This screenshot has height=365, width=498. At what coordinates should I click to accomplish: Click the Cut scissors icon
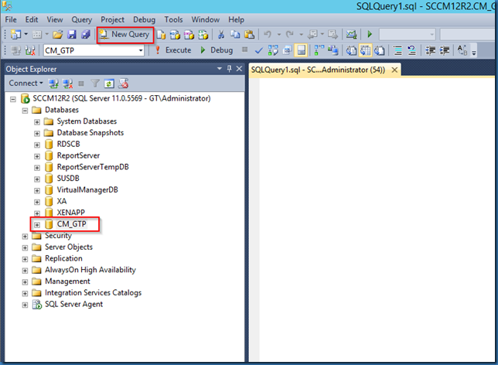click(221, 34)
